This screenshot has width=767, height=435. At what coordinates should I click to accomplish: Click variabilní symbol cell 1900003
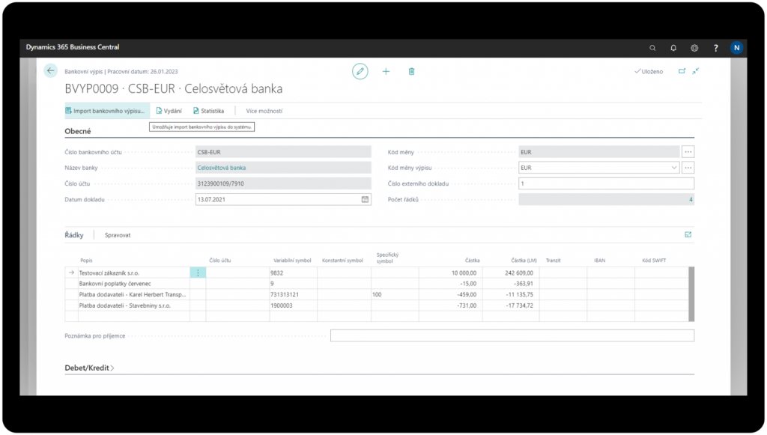coord(293,305)
